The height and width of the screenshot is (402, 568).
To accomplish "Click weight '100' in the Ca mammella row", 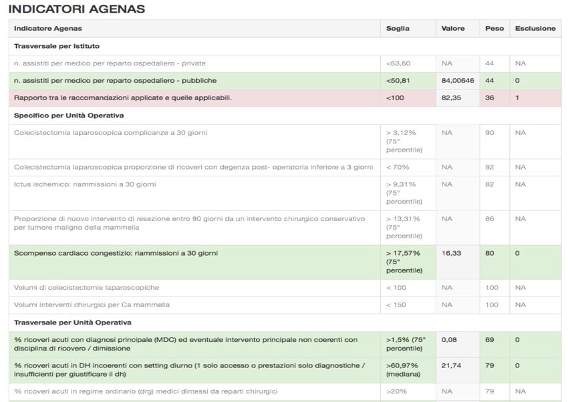I will [492, 305].
